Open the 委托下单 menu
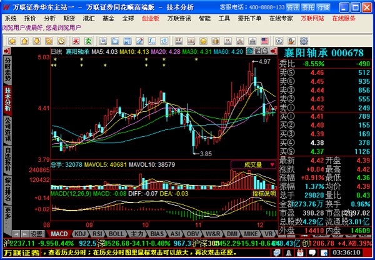The image size is (375, 260). [x=249, y=19]
